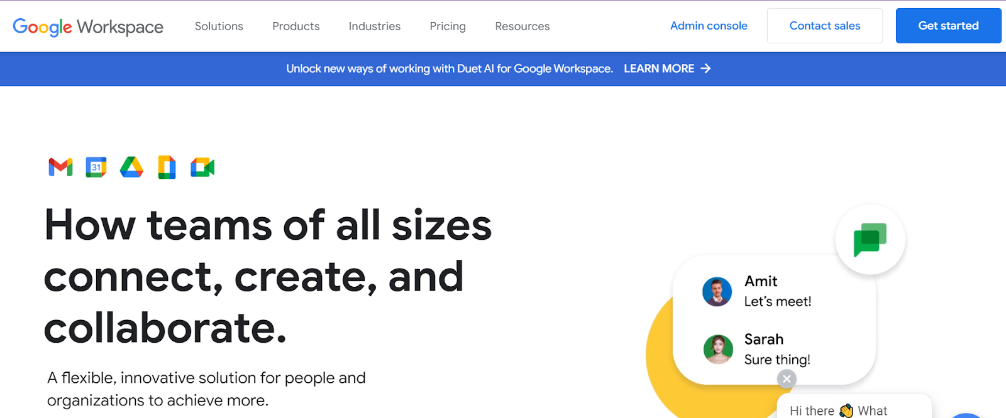Click the Duet AI banner text
This screenshot has width=1006, height=418.
[x=450, y=68]
